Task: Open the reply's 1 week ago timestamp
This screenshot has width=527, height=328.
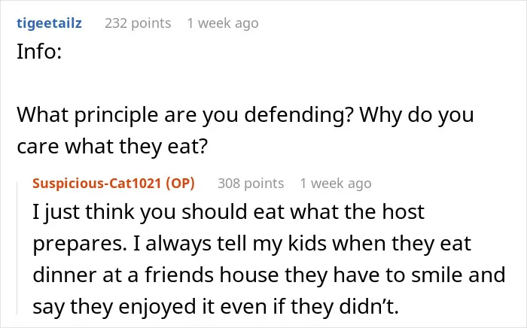Action: 336,184
